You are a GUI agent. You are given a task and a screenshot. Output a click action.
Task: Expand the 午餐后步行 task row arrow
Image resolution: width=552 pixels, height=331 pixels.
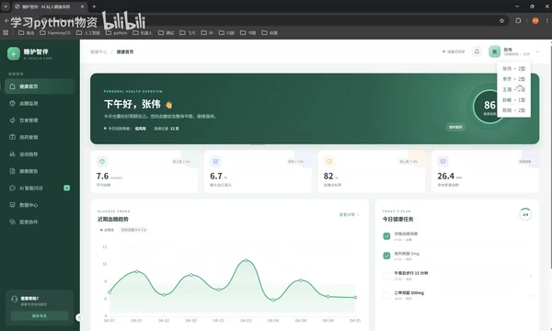click(531, 276)
